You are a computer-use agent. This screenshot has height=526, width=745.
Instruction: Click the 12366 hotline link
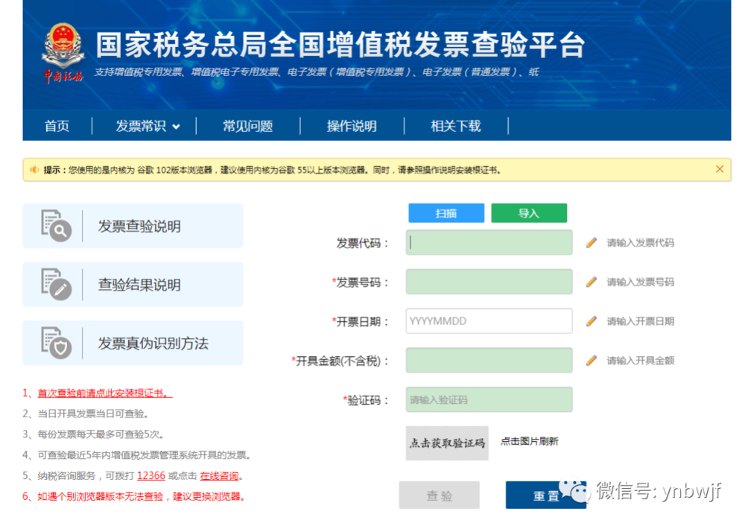tap(151, 475)
